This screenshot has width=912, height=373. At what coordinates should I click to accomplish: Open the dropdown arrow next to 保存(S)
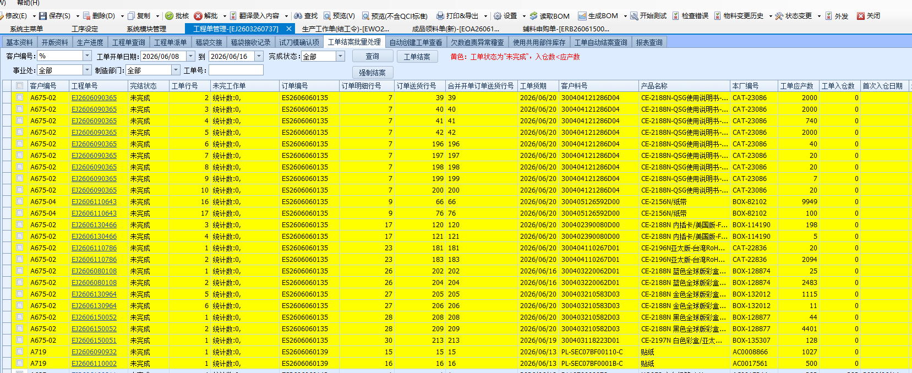pos(78,16)
